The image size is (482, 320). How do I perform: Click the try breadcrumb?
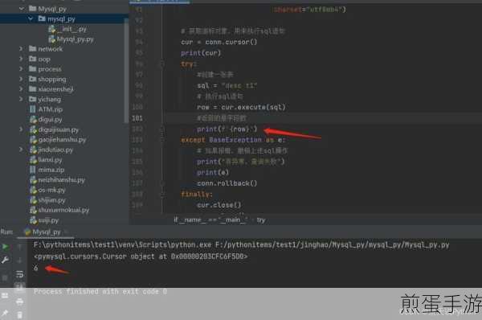point(261,219)
